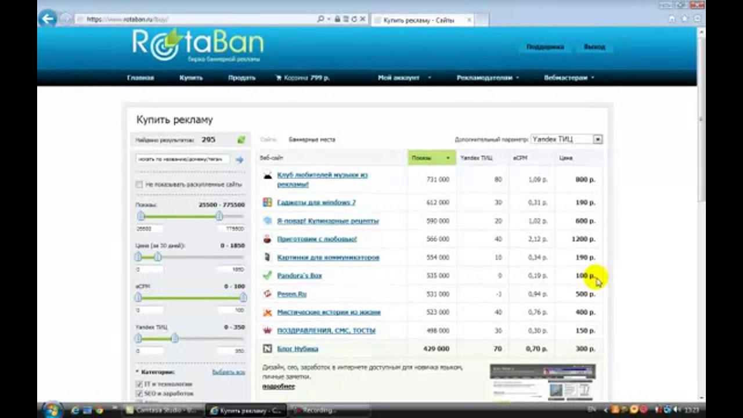743x418 pixels.
Task: Click the blue search arrow icon
Action: click(239, 159)
